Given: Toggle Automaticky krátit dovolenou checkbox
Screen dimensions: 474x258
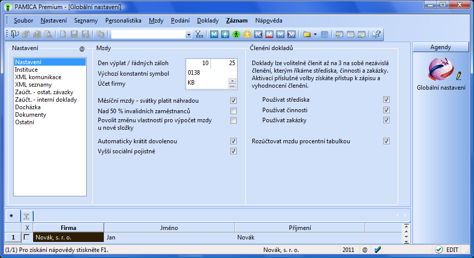Looking at the screenshot, I should (x=233, y=141).
